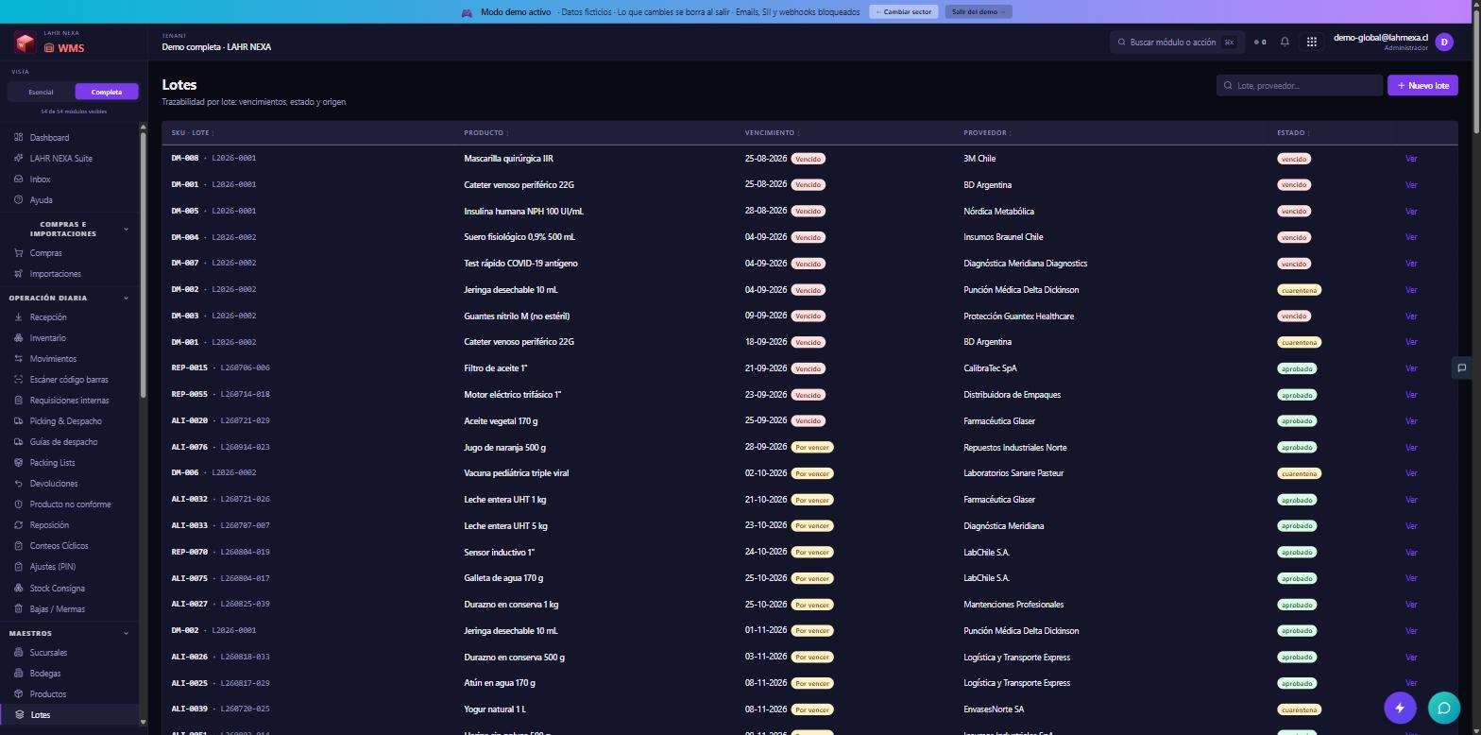Select Lotes in the sidebar

(71, 715)
